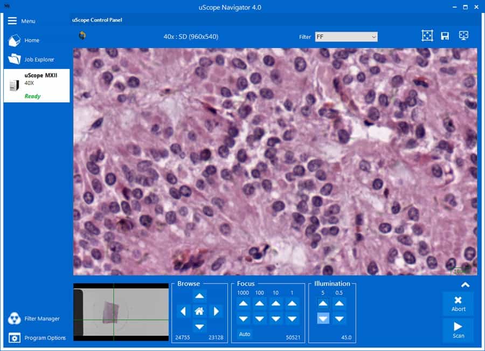
Task: Open Job Explorer
Action: point(39,59)
